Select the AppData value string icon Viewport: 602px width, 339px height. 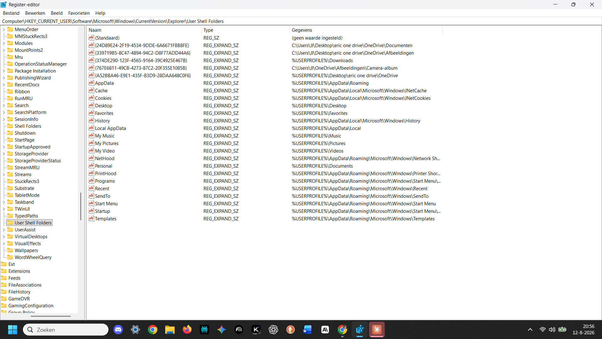click(91, 83)
